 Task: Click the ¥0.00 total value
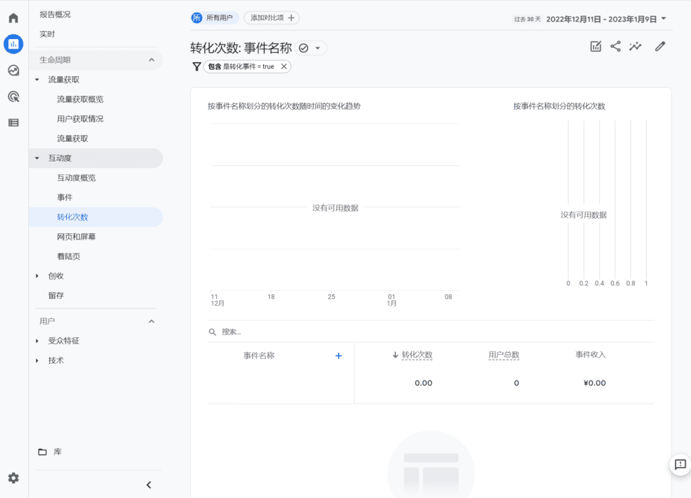point(595,383)
